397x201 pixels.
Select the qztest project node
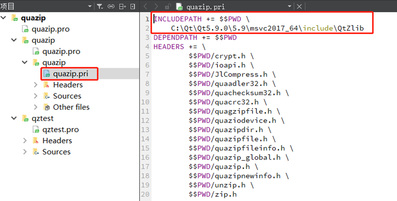pyautogui.click(x=43, y=118)
